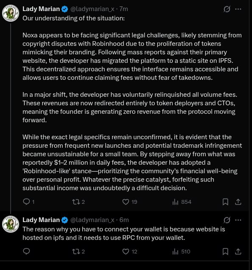Like the post with 19 likes
252x270 pixels.
coord(129,202)
